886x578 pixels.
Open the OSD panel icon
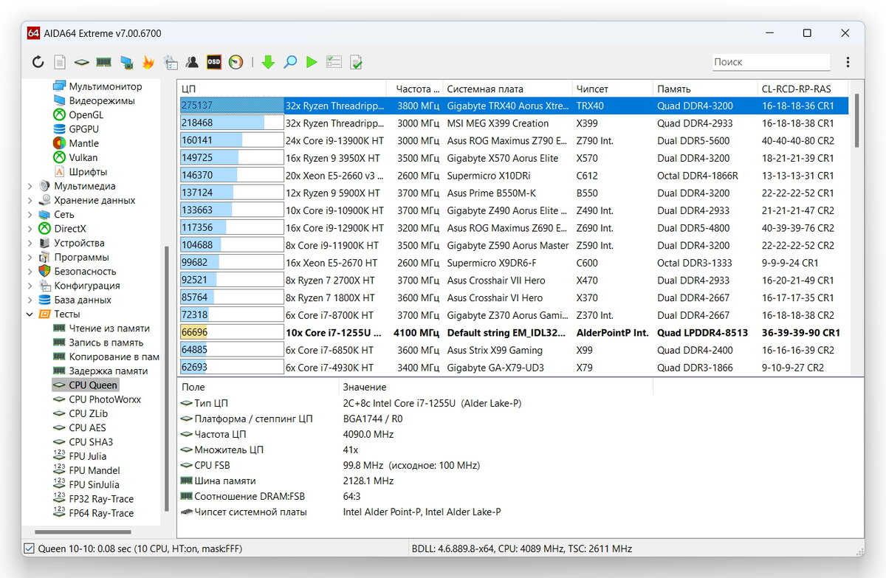pos(214,63)
